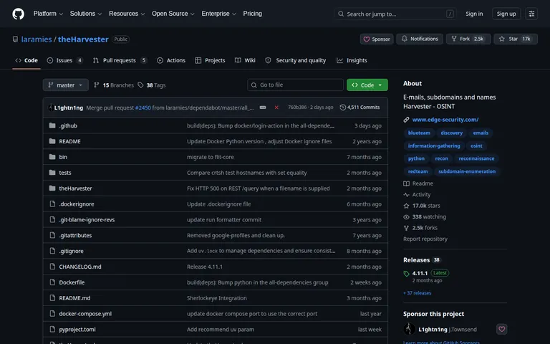The image size is (550, 344).
Task: Click the theHarvester folder icon
Action: coord(52,188)
